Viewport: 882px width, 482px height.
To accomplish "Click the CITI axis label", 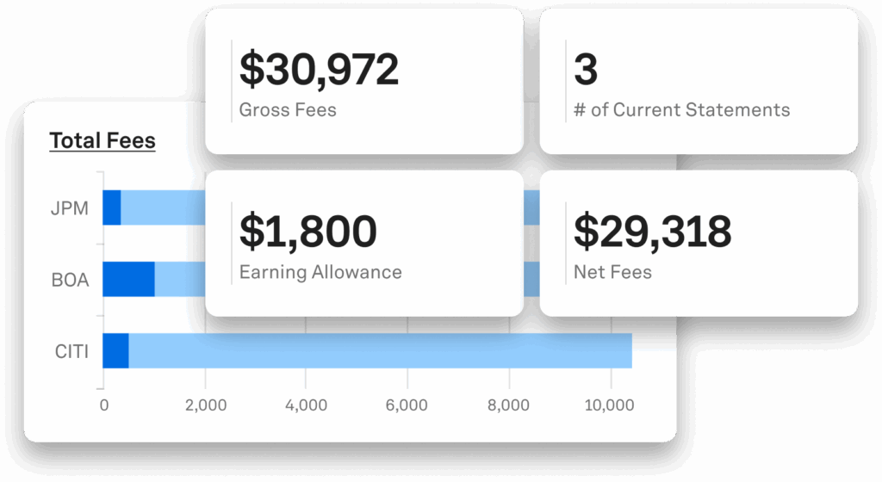I will click(71, 351).
